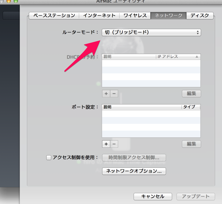This screenshot has height=204, width=222.
Task: Click the plus icon under DHCP reservations
Action: click(x=106, y=94)
